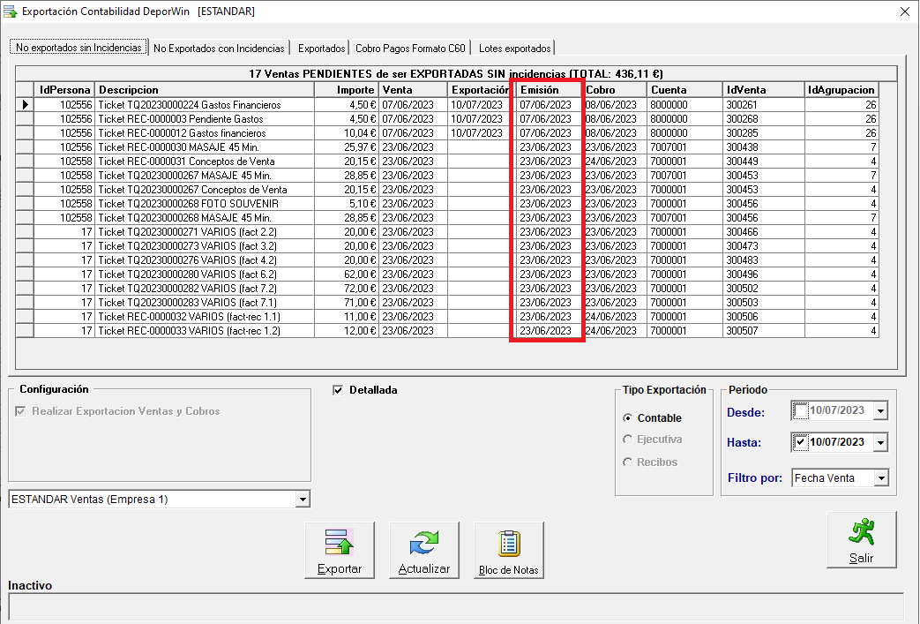Click the IdAgrupacion column header

pos(841,90)
